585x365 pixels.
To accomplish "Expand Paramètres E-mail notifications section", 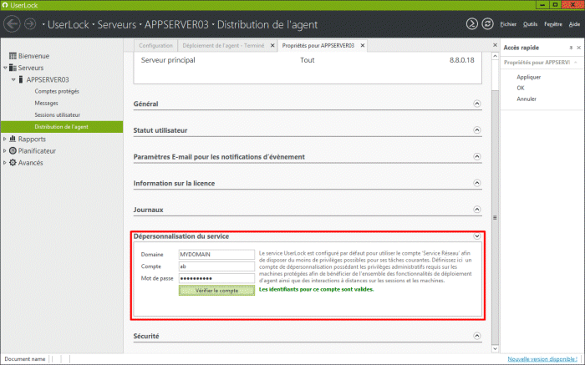I will 477,156.
